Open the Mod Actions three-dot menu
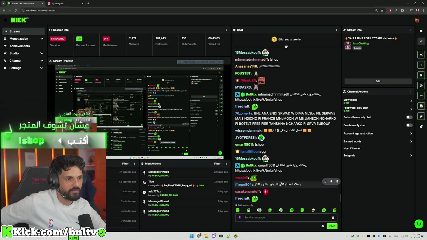427x240 pixels. point(226,164)
